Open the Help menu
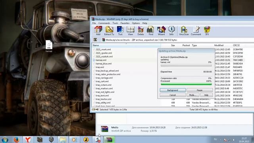Screen dimensions: 254x143 pos(145,23)
